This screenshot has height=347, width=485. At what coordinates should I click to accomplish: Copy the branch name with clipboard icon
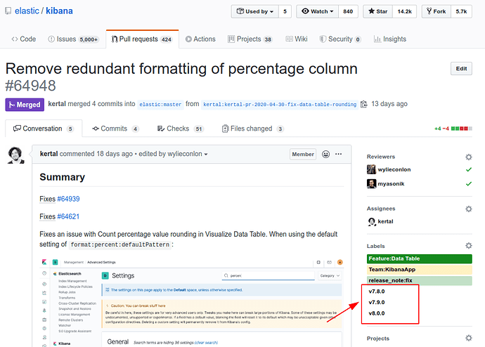[x=364, y=104]
